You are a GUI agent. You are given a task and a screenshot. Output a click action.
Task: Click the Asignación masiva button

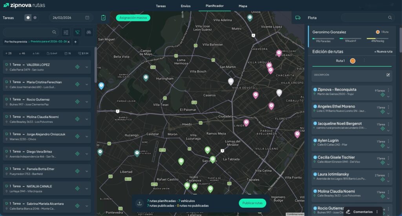click(133, 18)
